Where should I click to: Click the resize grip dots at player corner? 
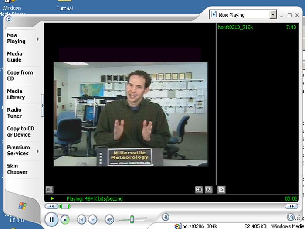point(298,218)
